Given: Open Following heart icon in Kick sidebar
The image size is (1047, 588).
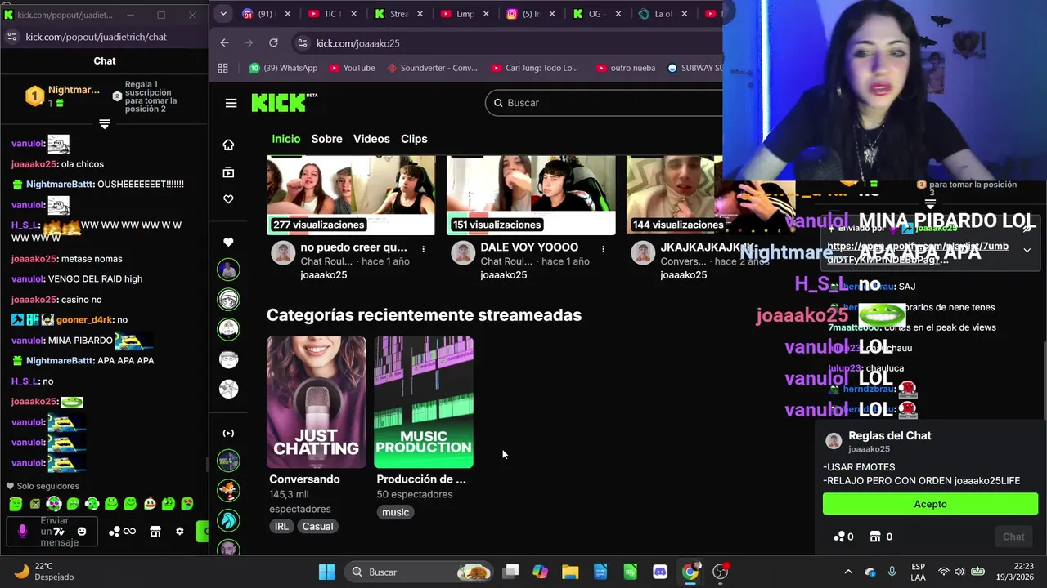Looking at the screenshot, I should tap(228, 199).
